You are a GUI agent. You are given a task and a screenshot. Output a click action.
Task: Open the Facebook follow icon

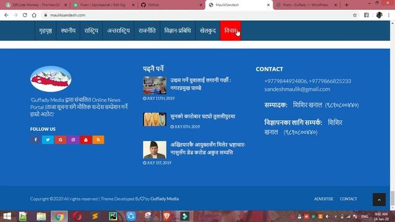36,140
